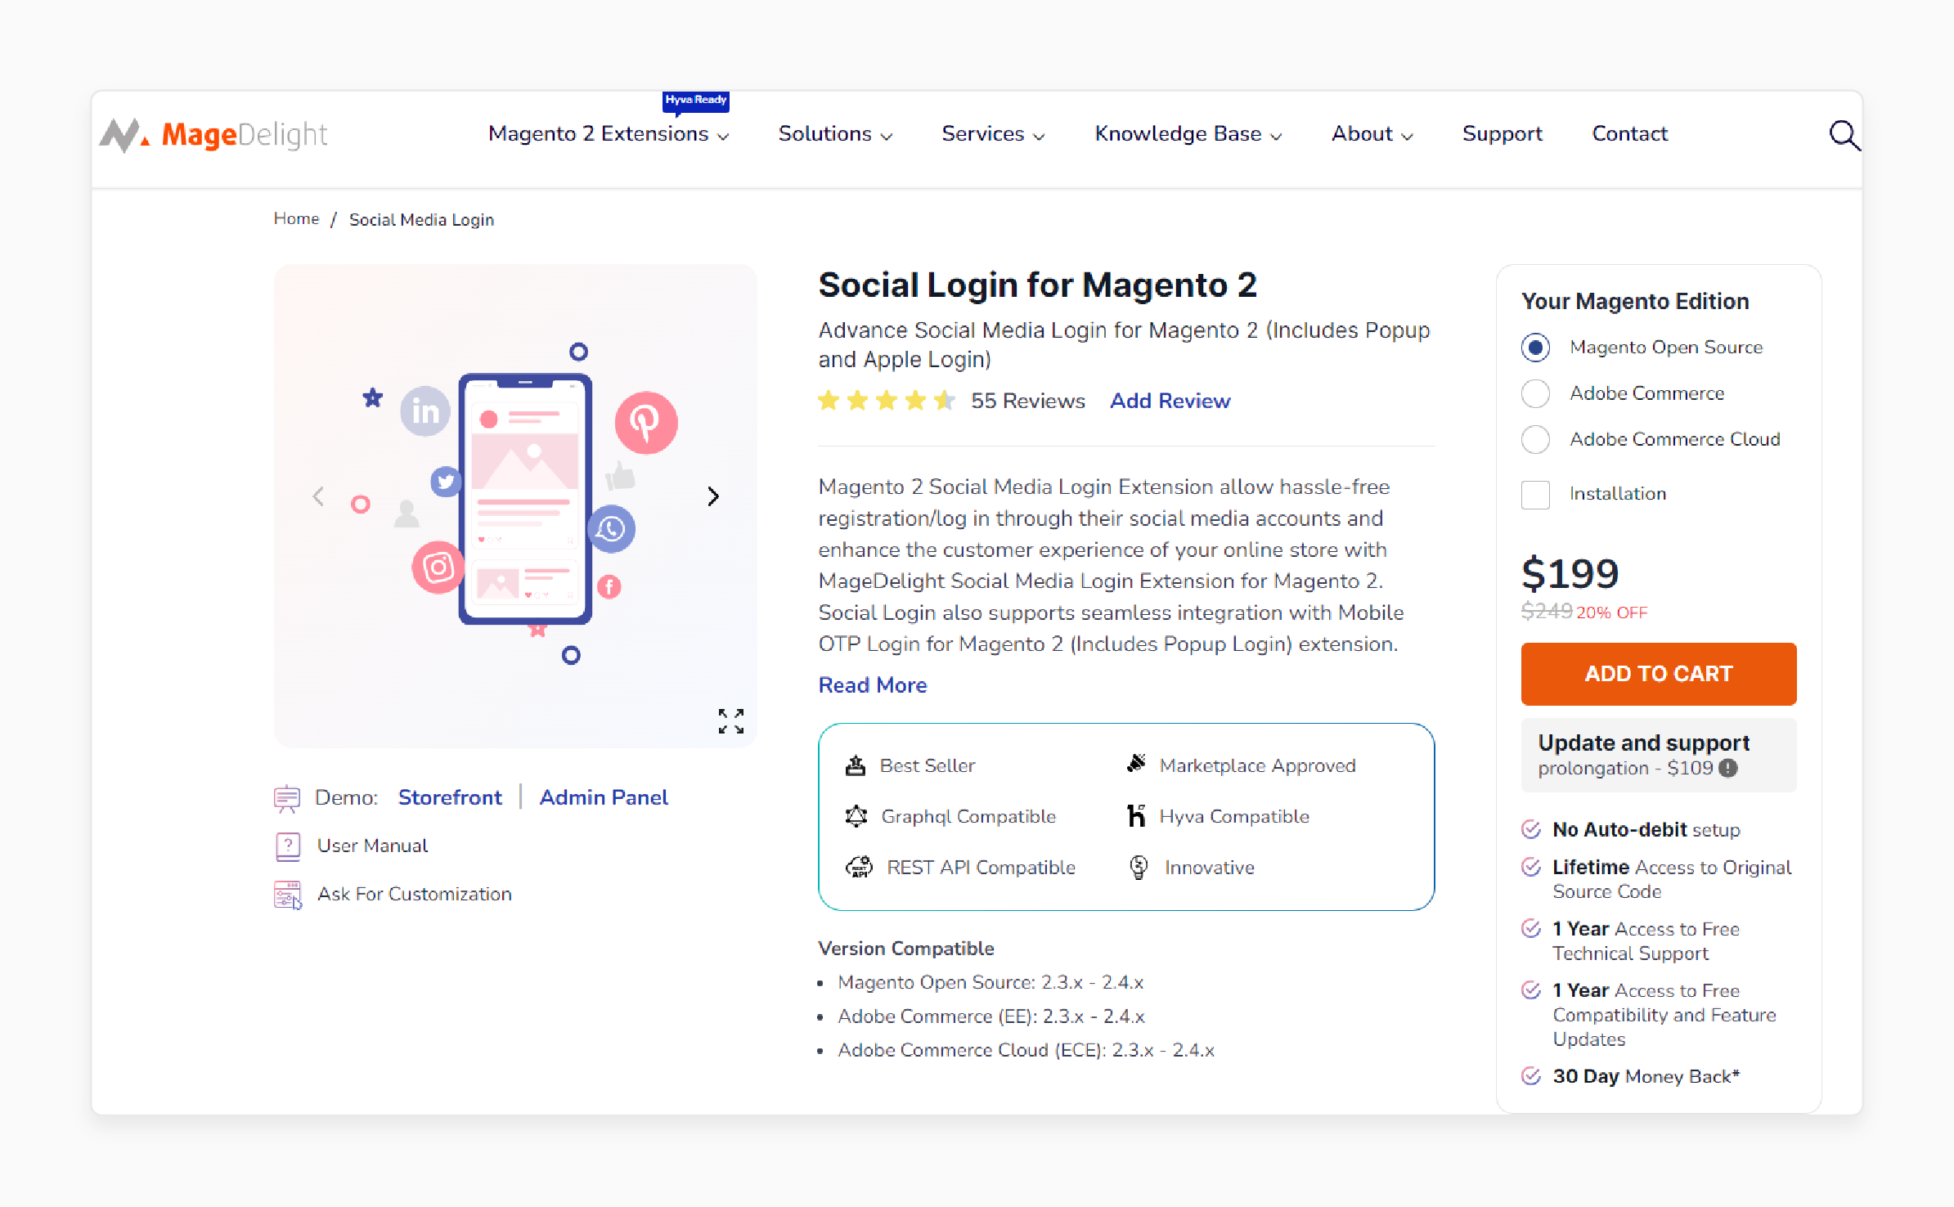Show next product image arrow
This screenshot has height=1207, width=1954.
[713, 496]
